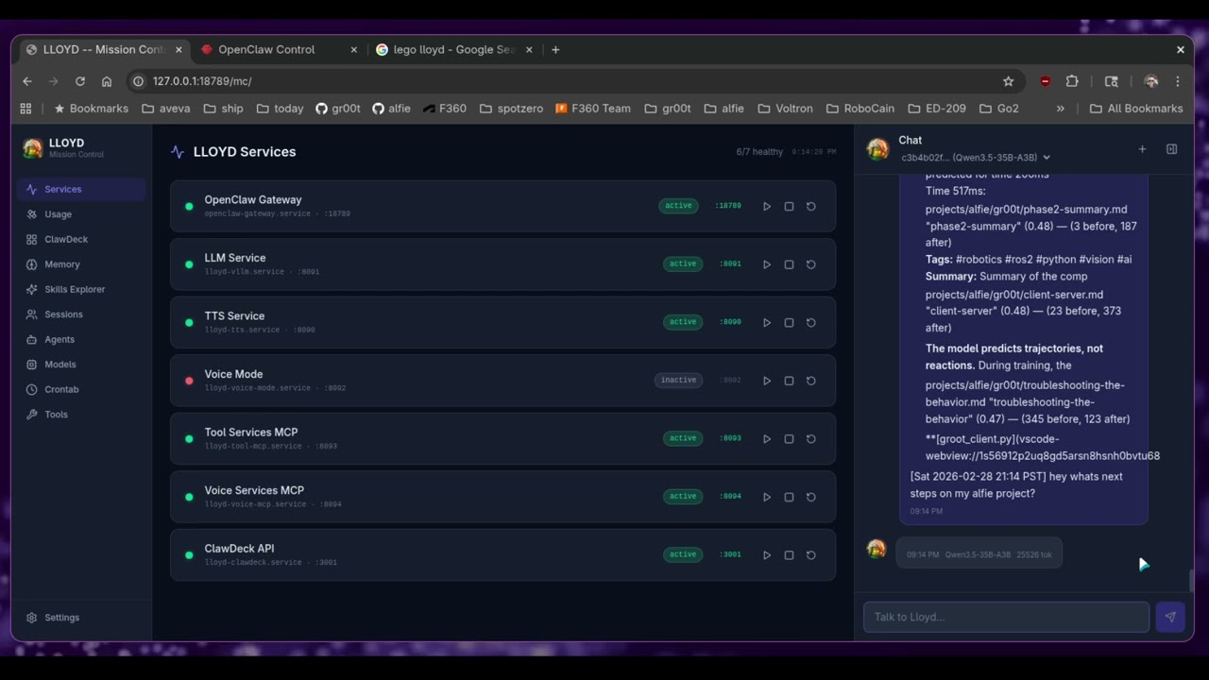Start the Voice Mode service

click(767, 381)
